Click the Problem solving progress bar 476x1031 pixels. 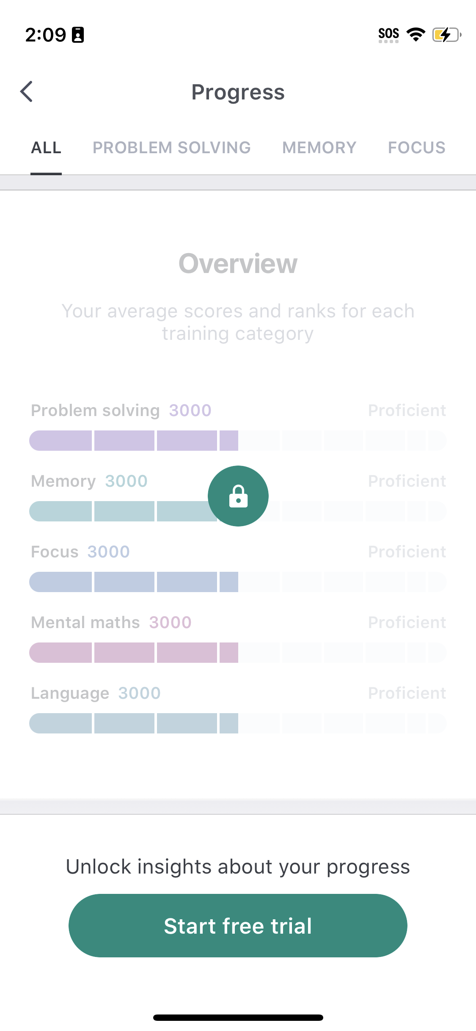point(238,441)
